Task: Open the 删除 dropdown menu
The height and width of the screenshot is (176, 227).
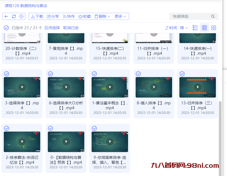Action: click(x=102, y=16)
